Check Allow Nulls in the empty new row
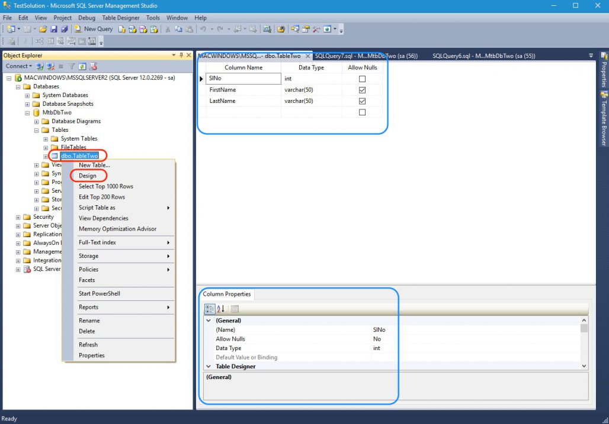 click(x=363, y=112)
